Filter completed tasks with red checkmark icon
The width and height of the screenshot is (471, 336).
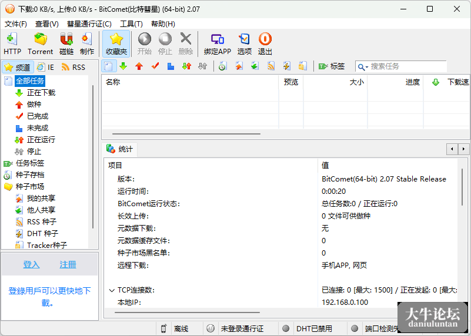coord(155,66)
